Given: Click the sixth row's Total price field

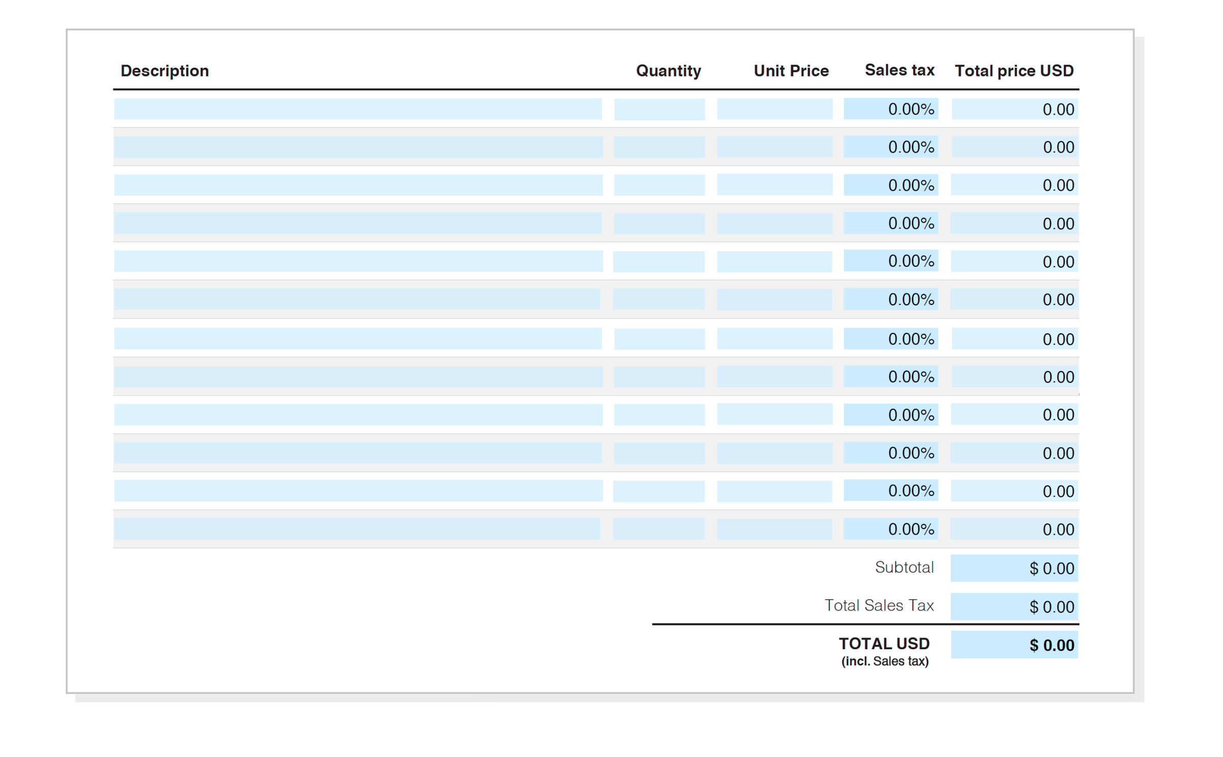Looking at the screenshot, I should pos(1014,299).
